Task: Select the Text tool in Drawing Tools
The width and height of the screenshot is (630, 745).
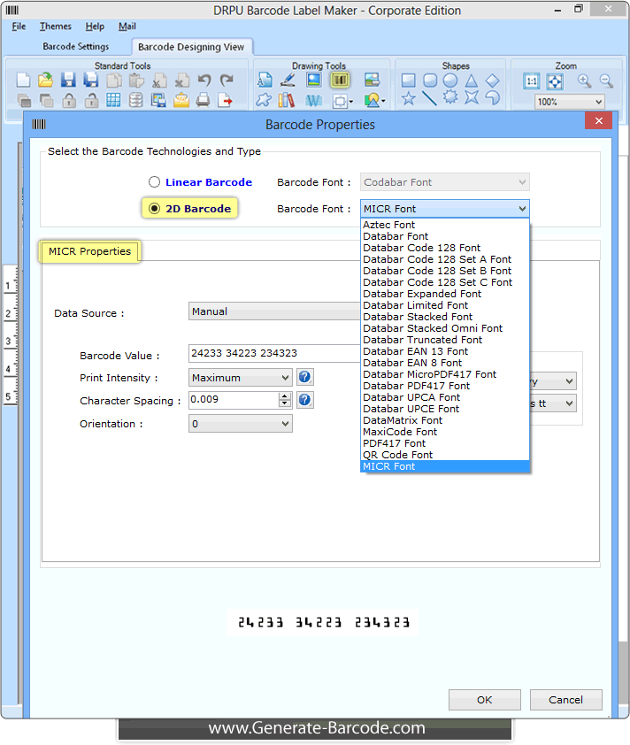Action: click(x=265, y=80)
